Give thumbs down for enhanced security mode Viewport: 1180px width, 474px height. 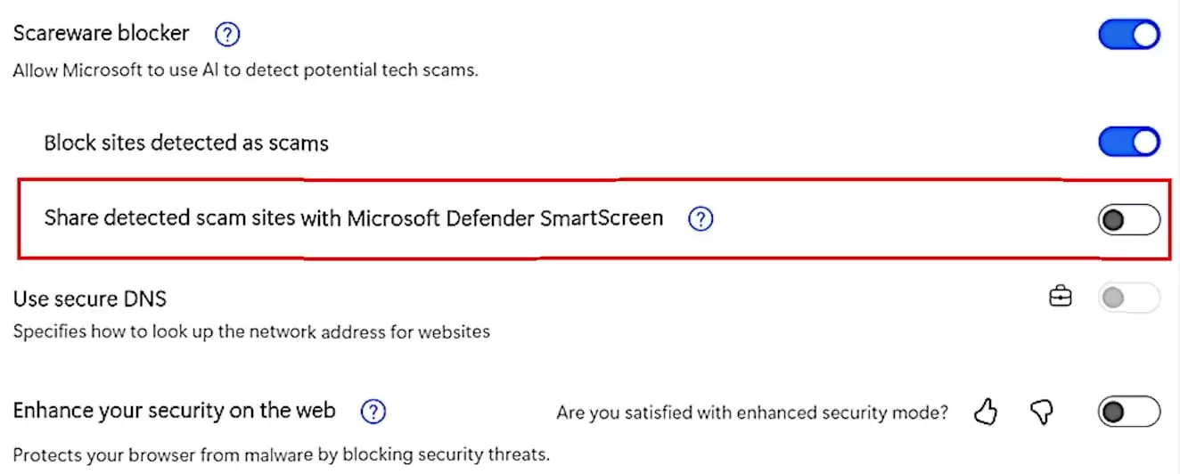point(1040,412)
